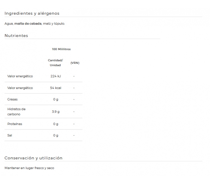Viewport: 210px width, 184px height.
Task: Click the (VRN) column header
Action: 75,63
